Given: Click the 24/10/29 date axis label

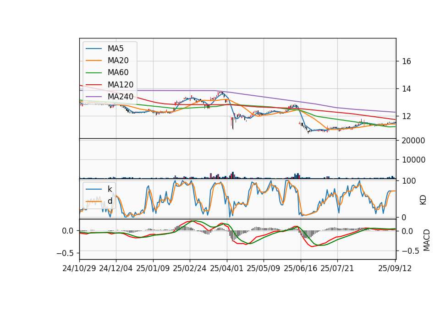Looking at the screenshot, I should pyautogui.click(x=79, y=268).
